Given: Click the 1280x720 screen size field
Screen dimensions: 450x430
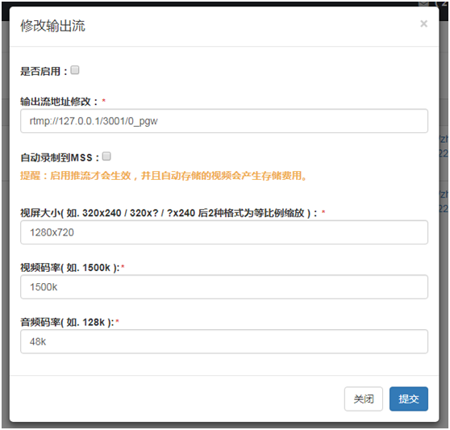Looking at the screenshot, I should (224, 232).
